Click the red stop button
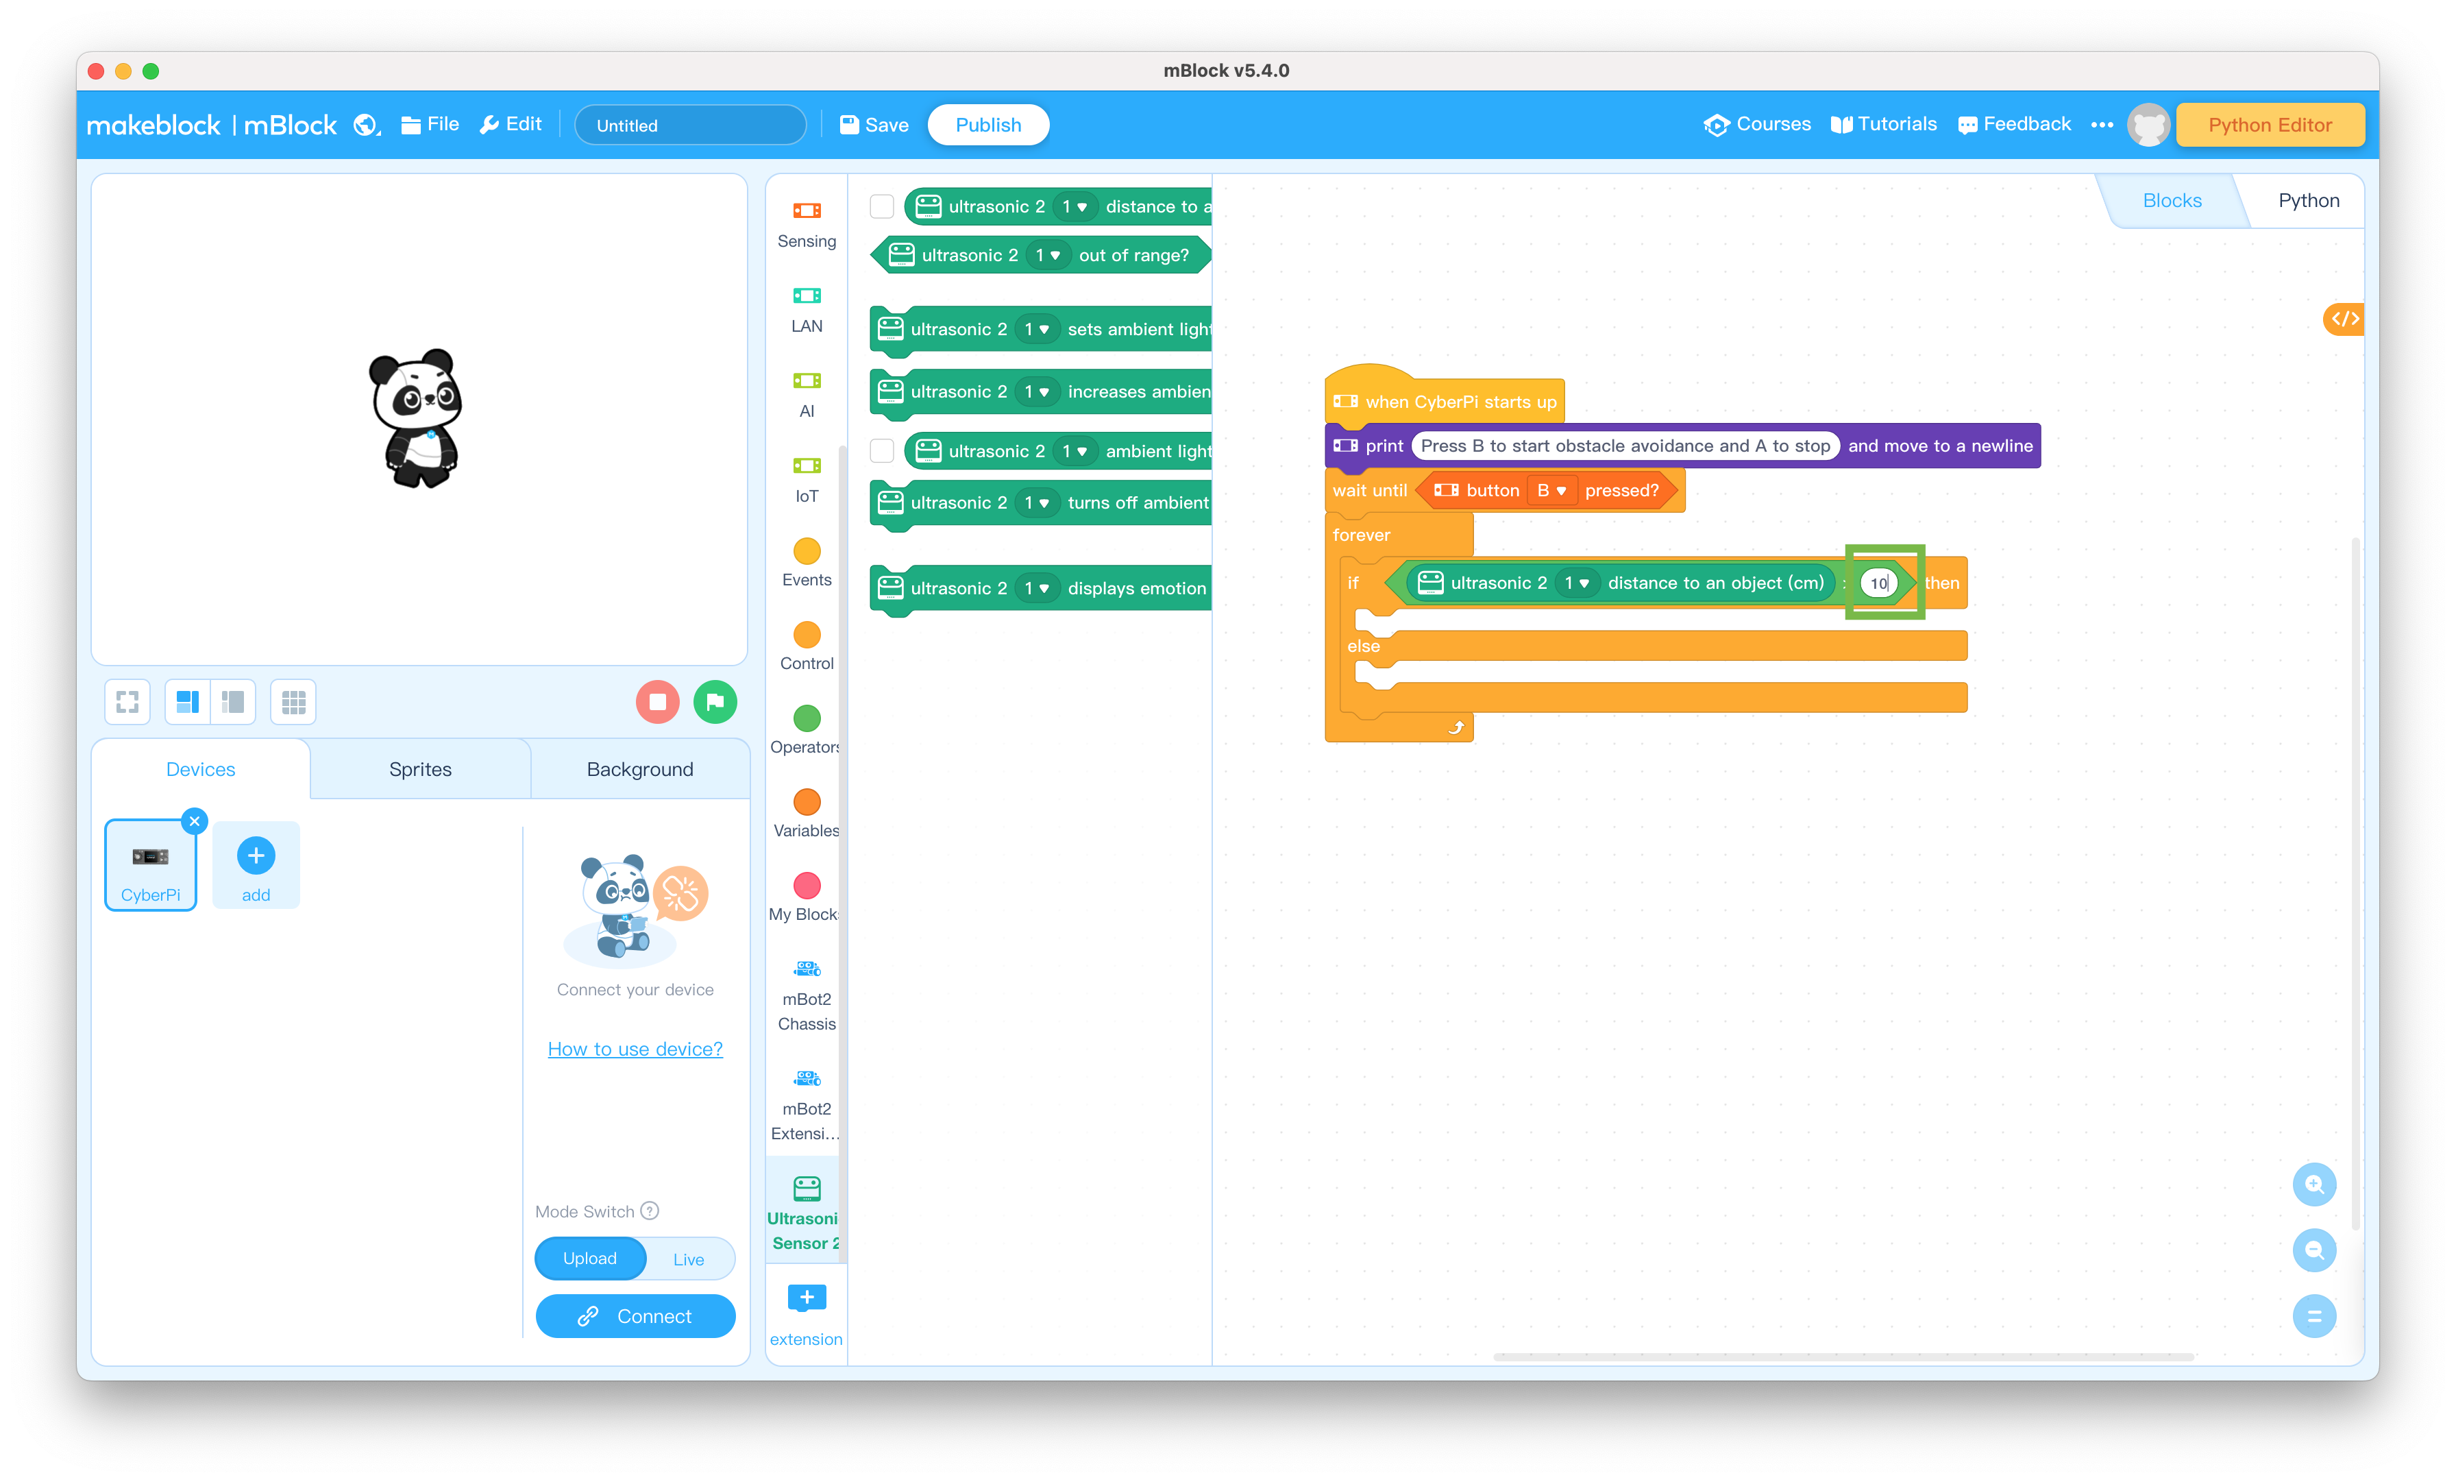The height and width of the screenshot is (1482, 2456). coord(658,702)
